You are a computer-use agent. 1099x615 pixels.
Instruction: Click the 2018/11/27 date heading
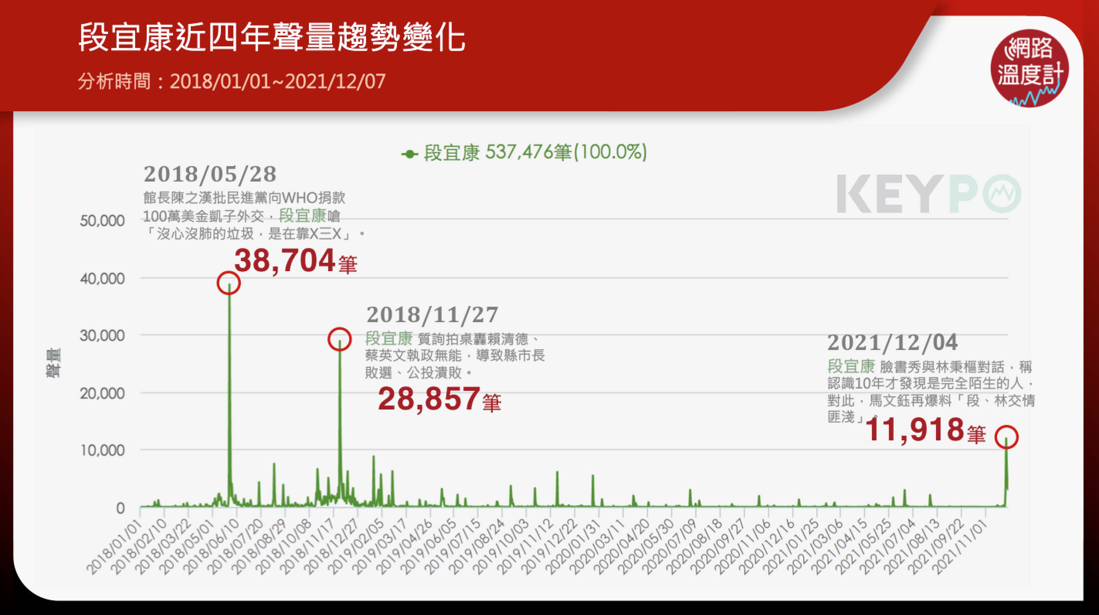432,315
